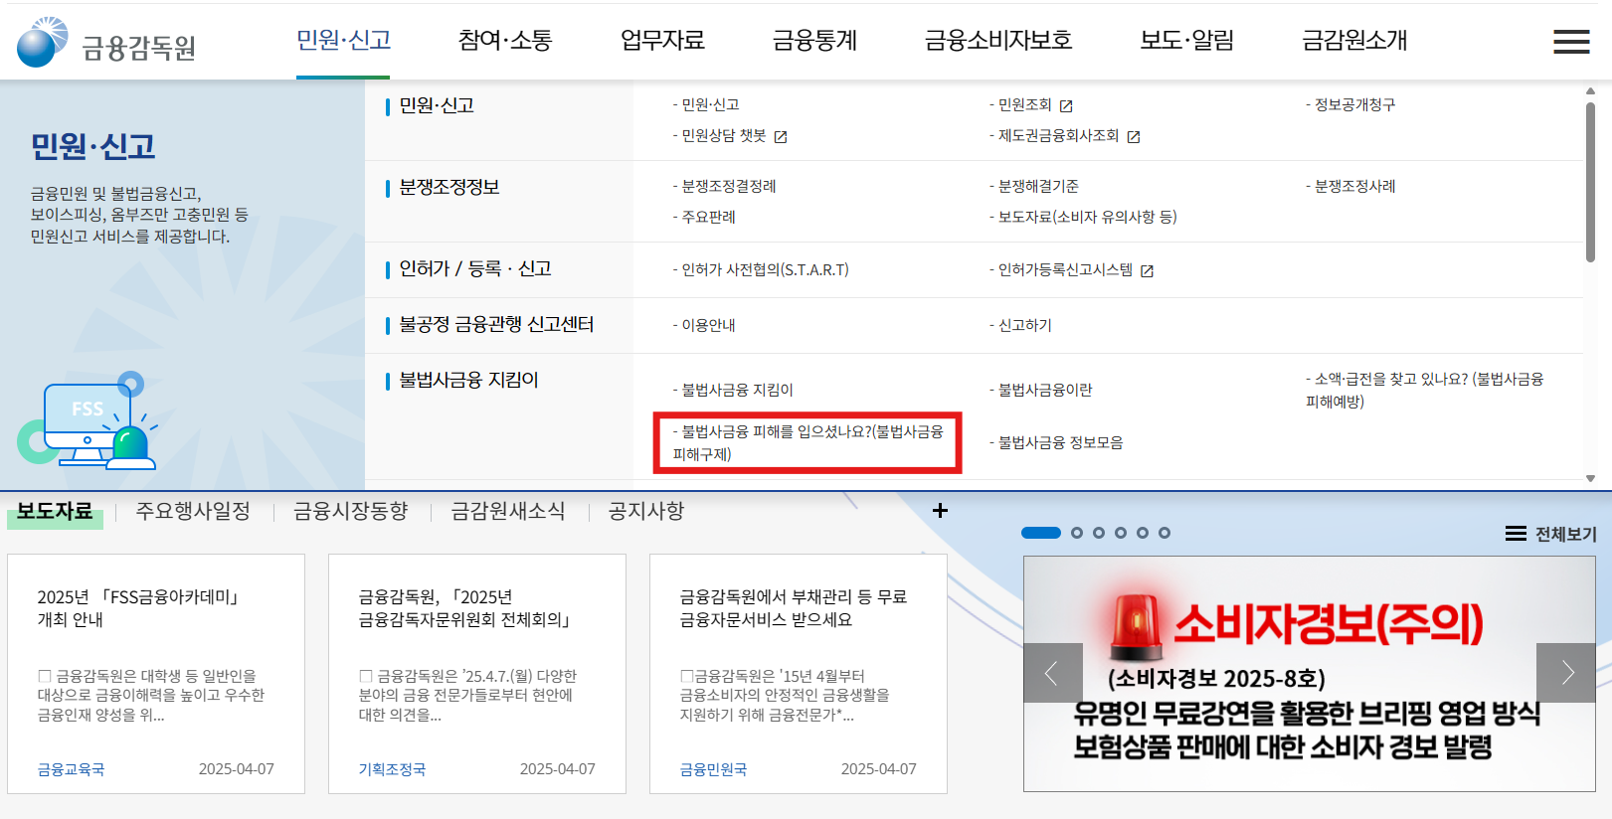Show previous banner with left arrow

1053,673
